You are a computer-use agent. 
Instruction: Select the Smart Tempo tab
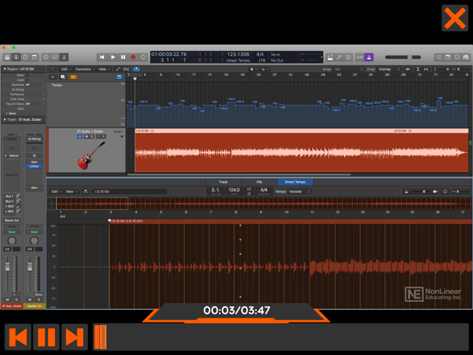tap(295, 182)
